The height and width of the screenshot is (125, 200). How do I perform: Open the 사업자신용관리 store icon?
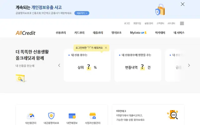coord(93,116)
